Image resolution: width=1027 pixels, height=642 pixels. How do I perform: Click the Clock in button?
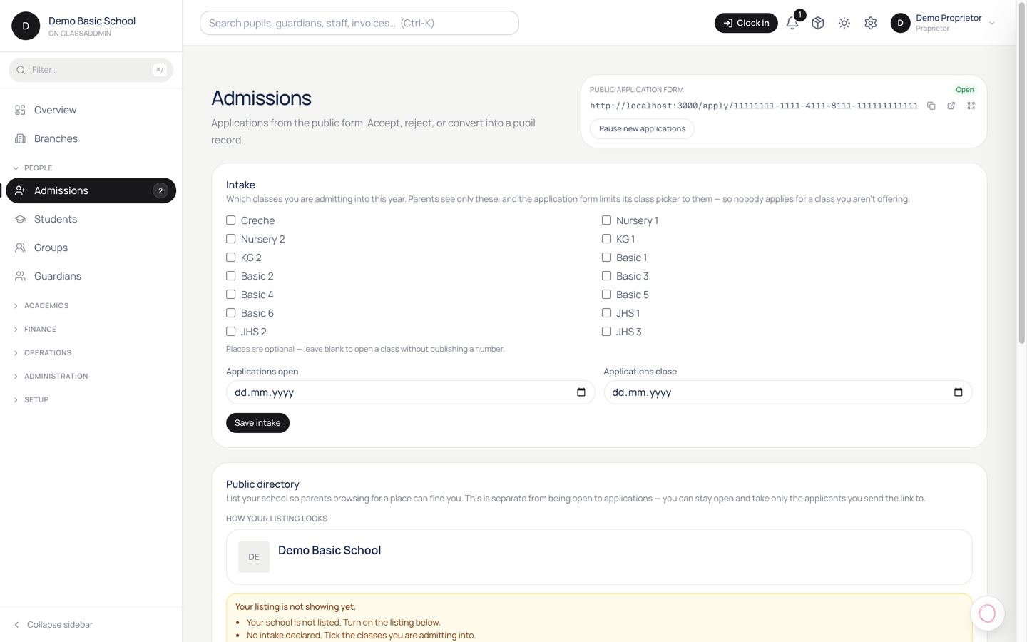tap(746, 23)
